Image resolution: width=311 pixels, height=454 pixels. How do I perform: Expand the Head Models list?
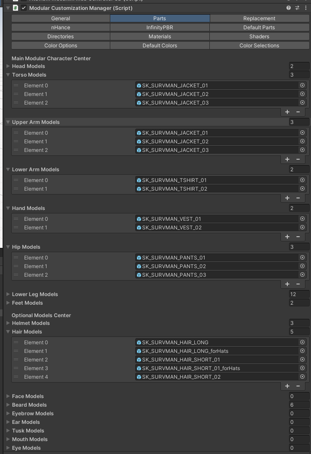(x=8, y=66)
